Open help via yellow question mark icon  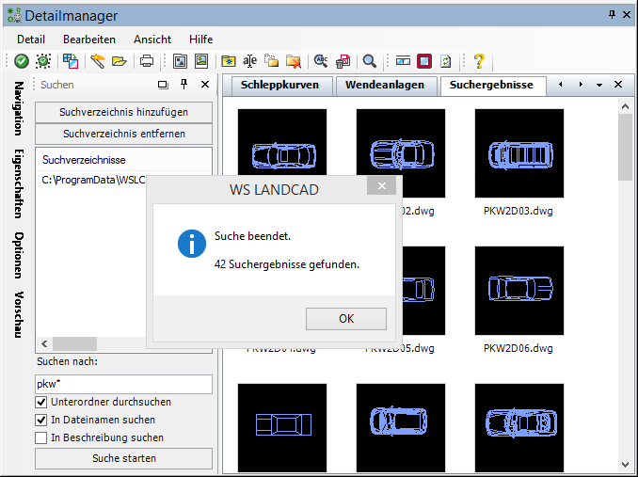tap(479, 61)
